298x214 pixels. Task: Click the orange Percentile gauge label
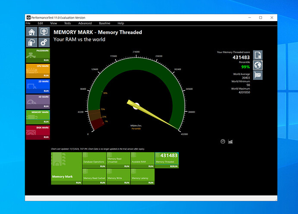coord(136,129)
